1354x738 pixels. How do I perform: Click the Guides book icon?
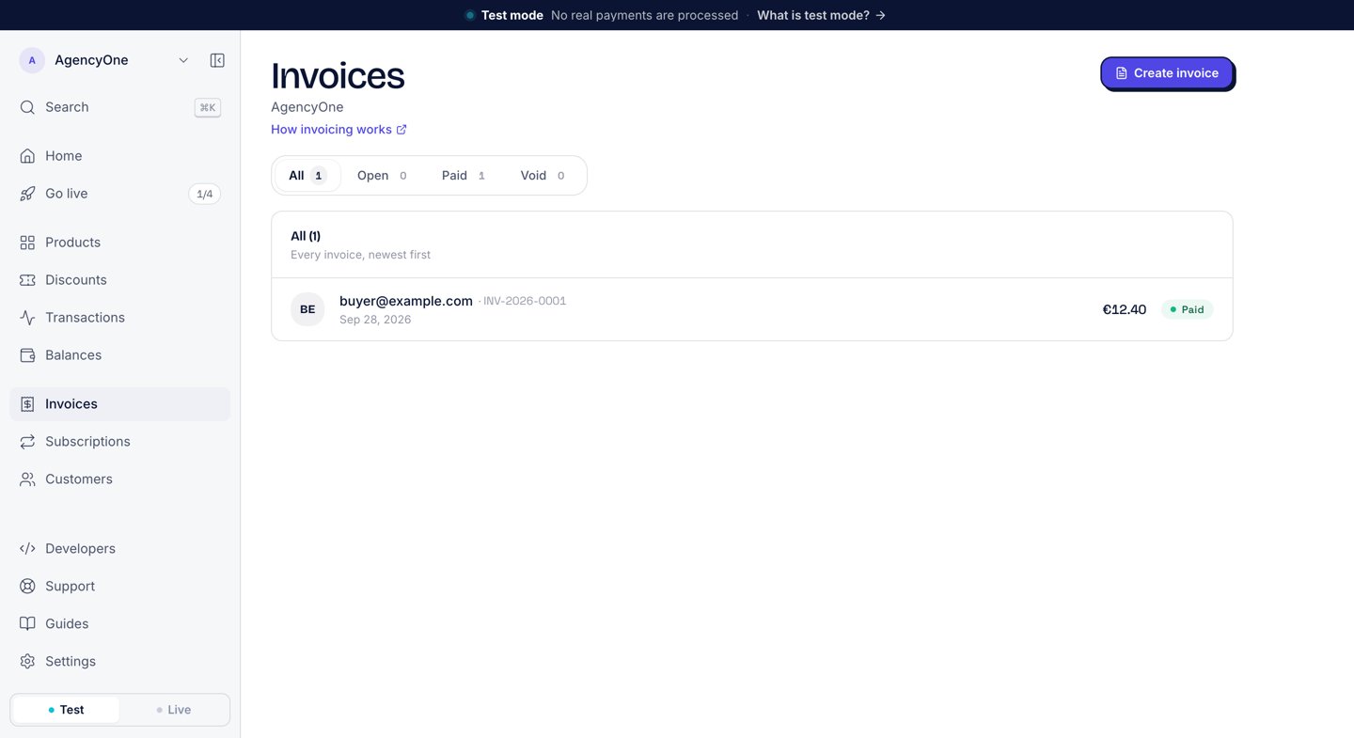pyautogui.click(x=27, y=624)
